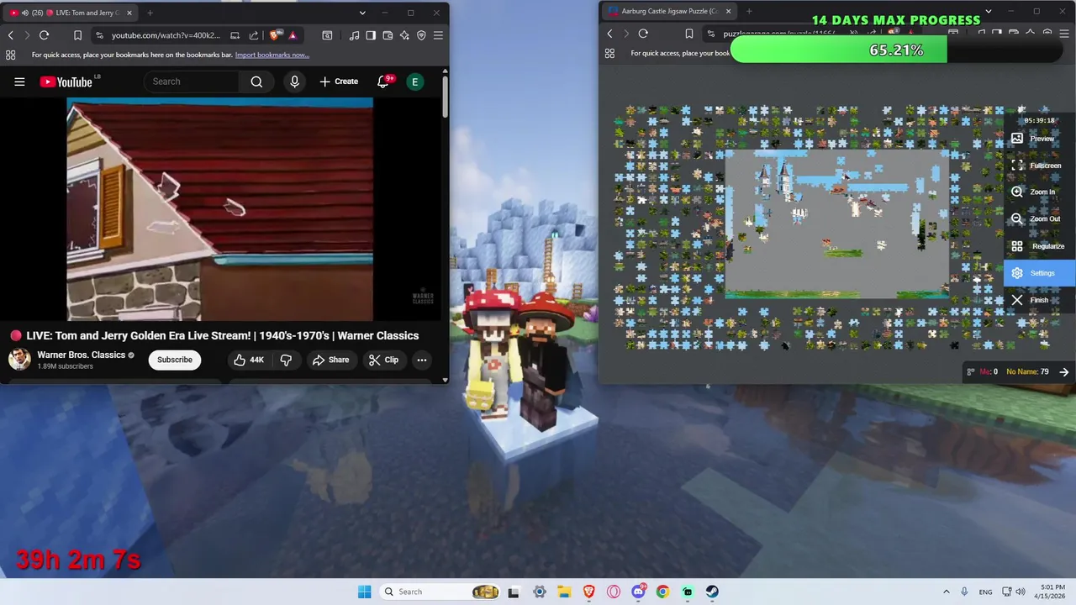Click the YouTube logo home link
The image size is (1076, 605).
click(x=66, y=82)
